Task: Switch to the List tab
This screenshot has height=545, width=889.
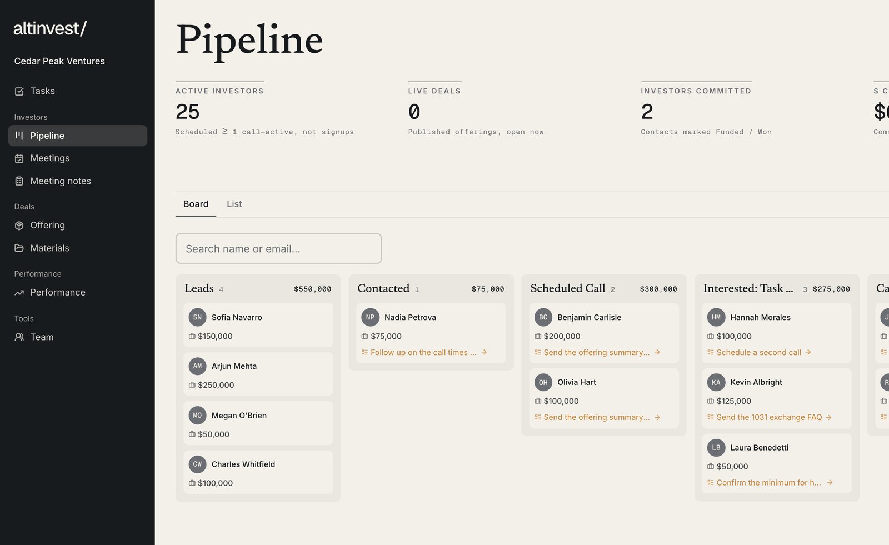Action: pyautogui.click(x=234, y=204)
